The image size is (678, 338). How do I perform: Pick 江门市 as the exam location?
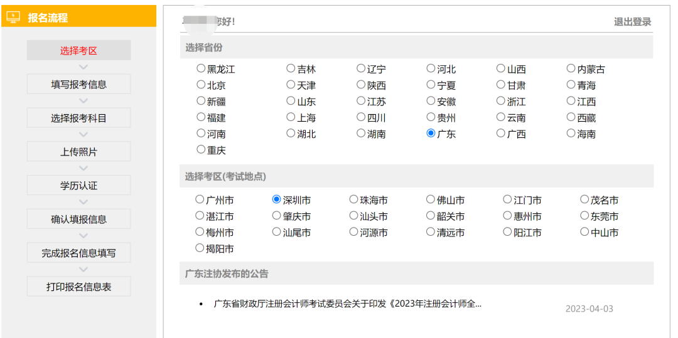click(x=508, y=199)
